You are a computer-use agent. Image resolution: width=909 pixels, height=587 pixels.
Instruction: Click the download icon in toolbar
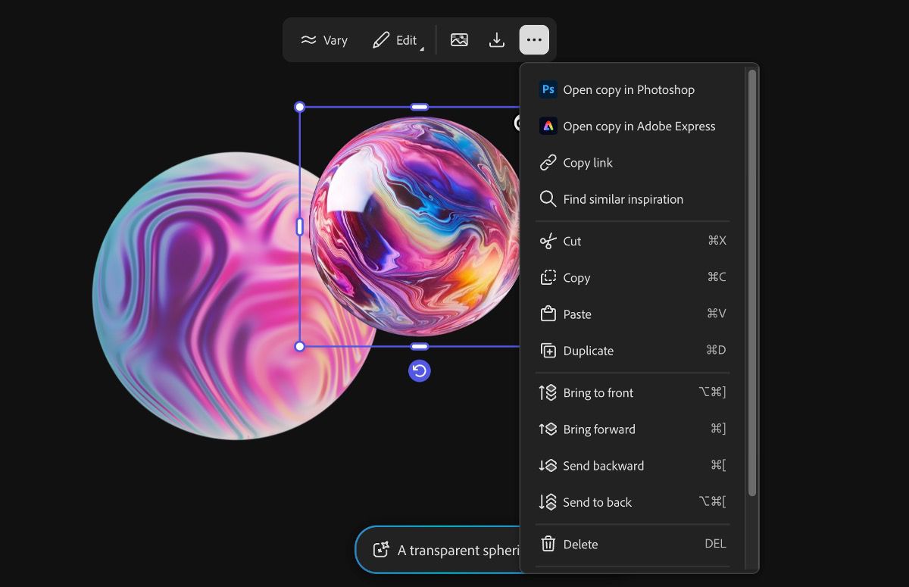coord(497,40)
